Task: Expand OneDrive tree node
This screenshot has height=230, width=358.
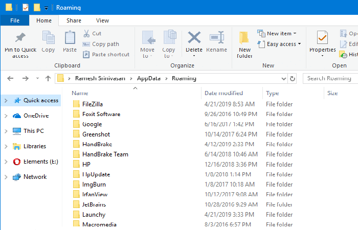Action: [6, 116]
